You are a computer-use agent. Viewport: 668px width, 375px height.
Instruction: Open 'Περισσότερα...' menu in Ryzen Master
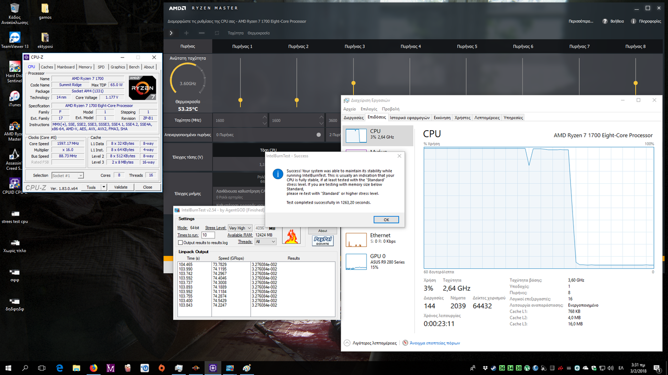point(581,21)
